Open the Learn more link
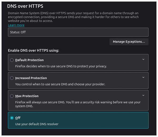 (x=16, y=25)
